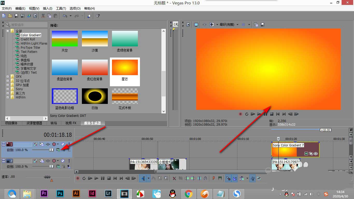This screenshot has height=199, width=354.
Task: Toggle automatic crossfades button
Action: click(x=235, y=178)
